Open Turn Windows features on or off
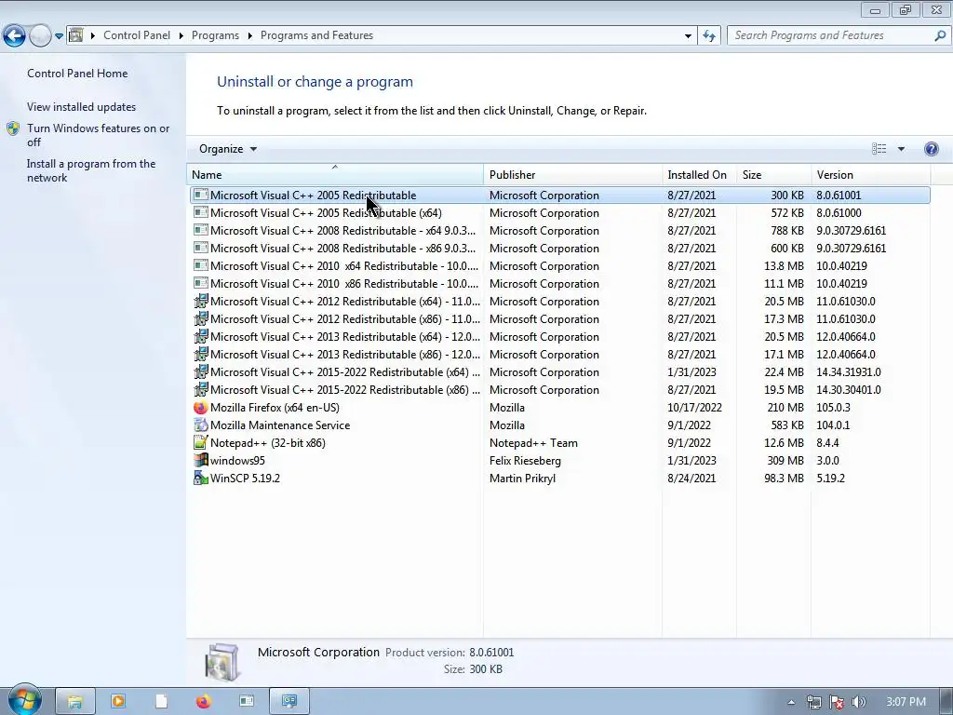Image resolution: width=953 pixels, height=715 pixels. click(99, 135)
